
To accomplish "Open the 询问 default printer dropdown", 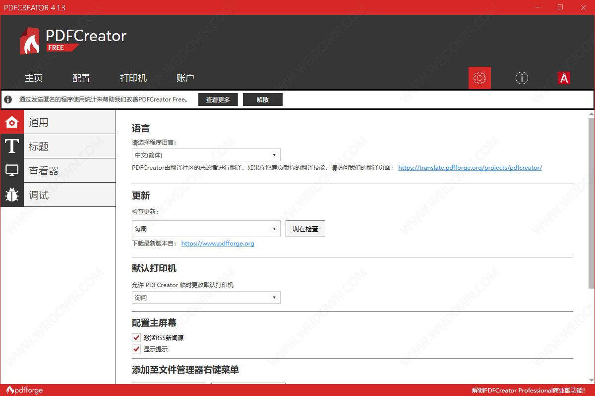I will pyautogui.click(x=206, y=297).
